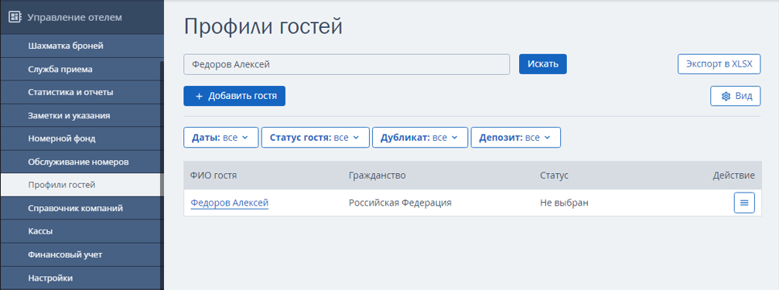The height and width of the screenshot is (290, 779).
Task: Open the Вид view settings button
Action: tap(736, 96)
